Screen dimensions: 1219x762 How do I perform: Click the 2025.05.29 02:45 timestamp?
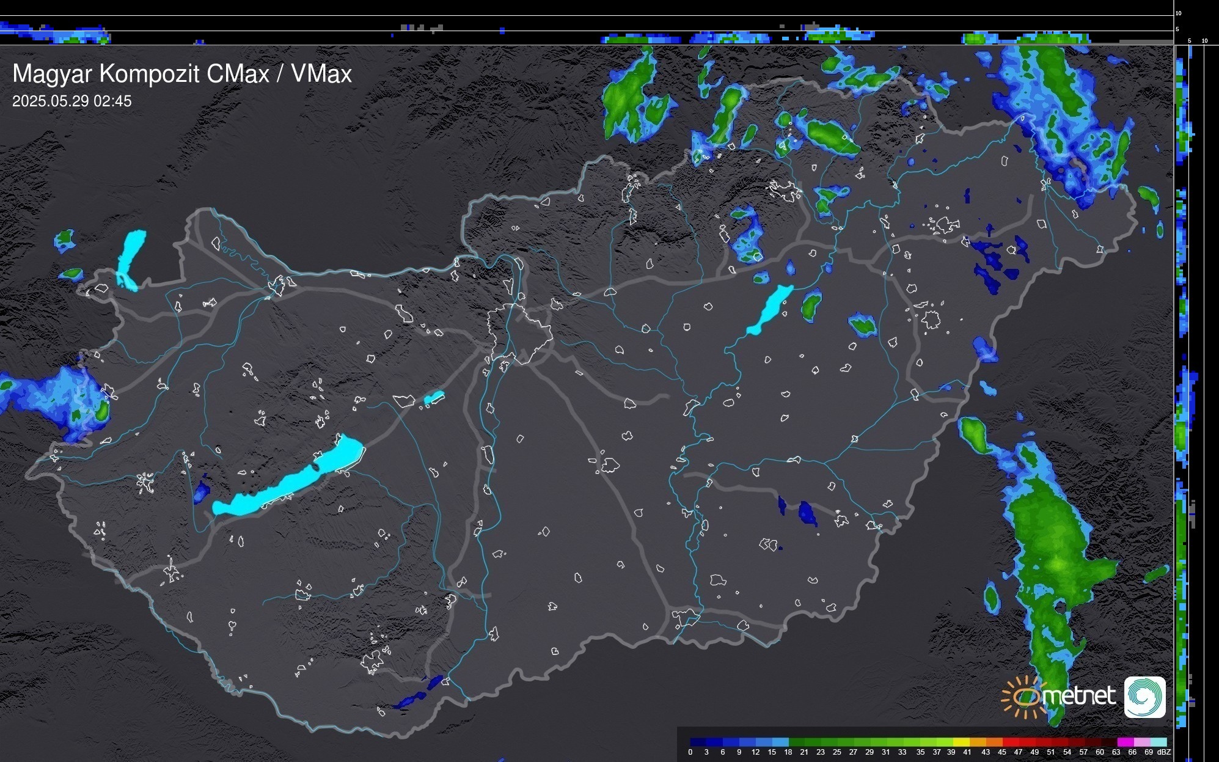coord(71,101)
